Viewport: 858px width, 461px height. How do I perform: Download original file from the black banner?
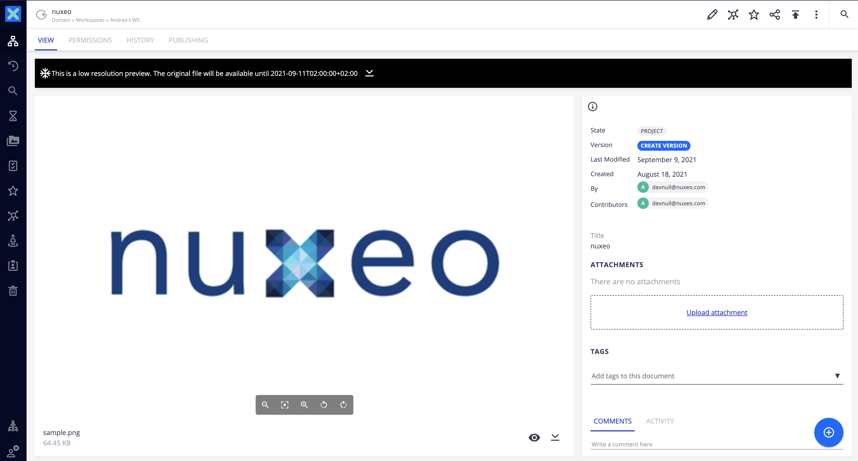(x=369, y=73)
